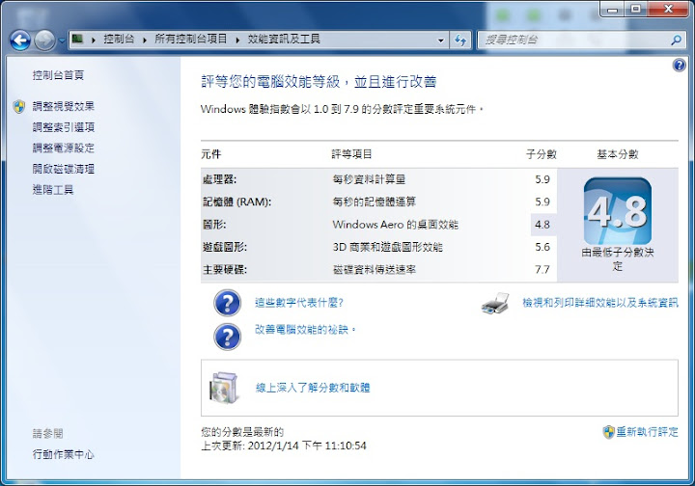This screenshot has width=695, height=486.
Task: Select the 記憶體 (RAM) row label
Action: pos(237,202)
